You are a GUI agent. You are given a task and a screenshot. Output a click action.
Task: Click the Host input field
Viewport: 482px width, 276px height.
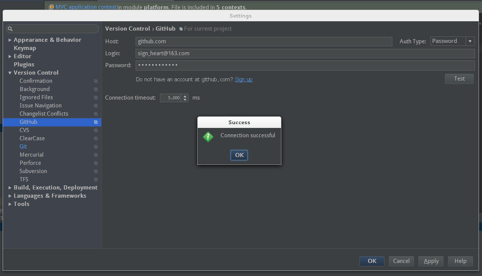point(264,41)
